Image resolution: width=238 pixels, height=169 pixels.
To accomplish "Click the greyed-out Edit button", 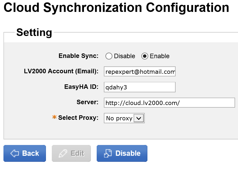I will (x=71, y=153).
